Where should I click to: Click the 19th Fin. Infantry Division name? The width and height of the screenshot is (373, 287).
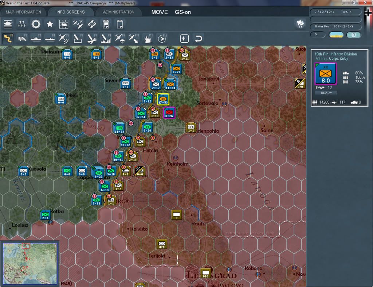[x=335, y=54]
